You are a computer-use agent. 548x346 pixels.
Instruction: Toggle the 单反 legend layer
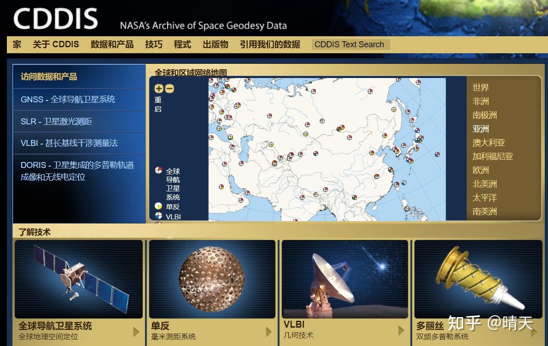coord(158,207)
